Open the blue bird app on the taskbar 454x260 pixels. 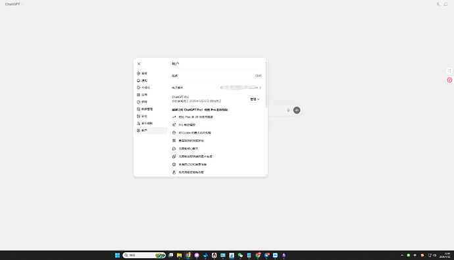(205, 255)
